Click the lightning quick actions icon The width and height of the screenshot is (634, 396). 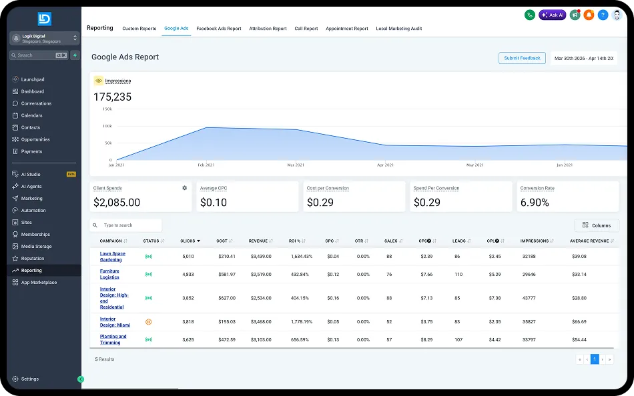(75, 55)
